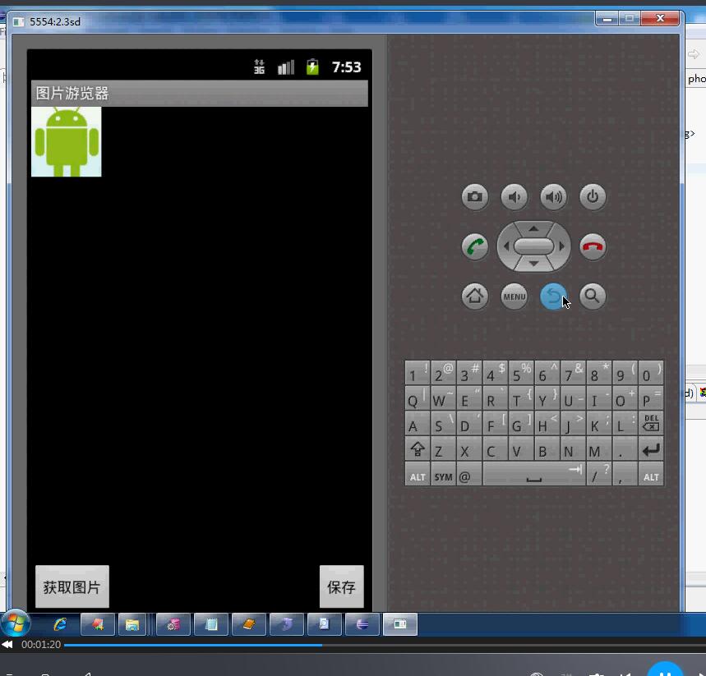This screenshot has width=706, height=676.
Task: Click the D-pad right arrow
Action: tap(561, 246)
